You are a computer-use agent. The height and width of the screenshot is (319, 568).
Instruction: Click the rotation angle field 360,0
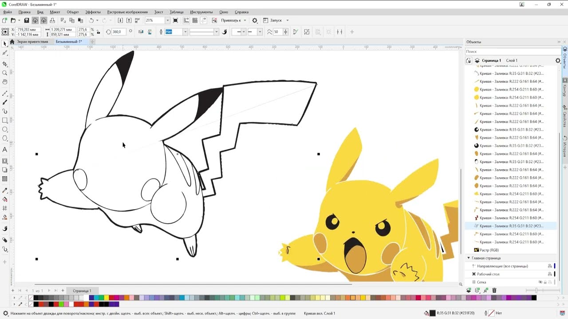coord(119,32)
